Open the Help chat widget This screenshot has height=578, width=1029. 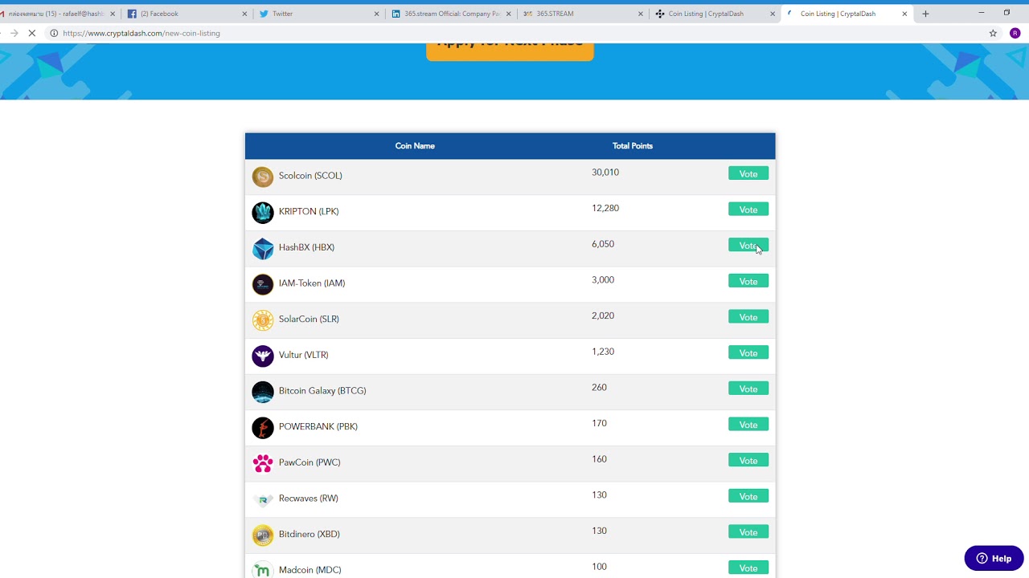(x=994, y=558)
